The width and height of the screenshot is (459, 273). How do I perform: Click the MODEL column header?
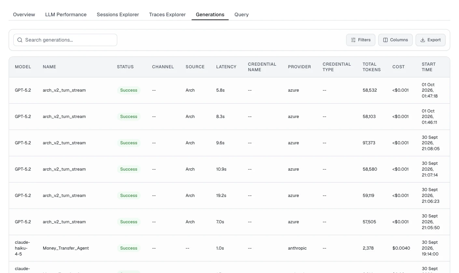[23, 67]
